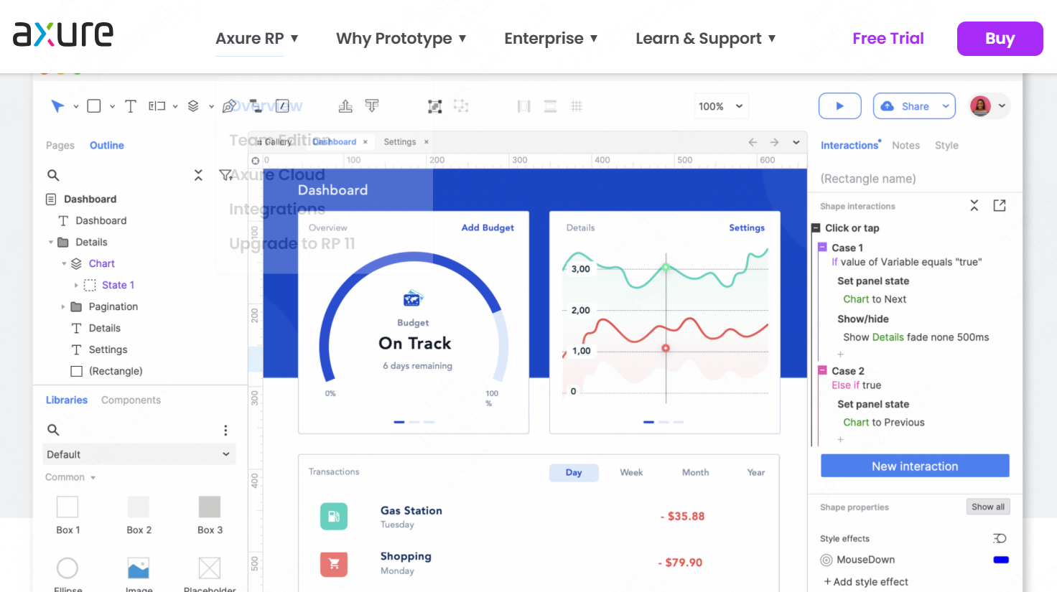Switch to the Pages tab
The width and height of the screenshot is (1057, 592).
(60, 145)
